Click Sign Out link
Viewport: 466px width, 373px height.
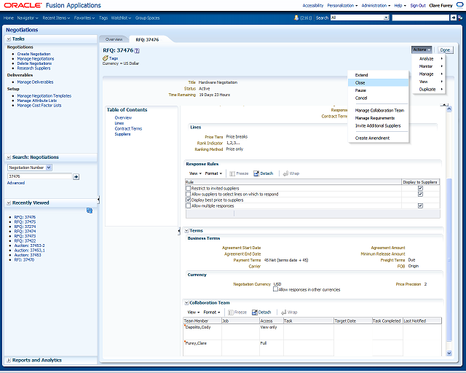coord(418,5)
